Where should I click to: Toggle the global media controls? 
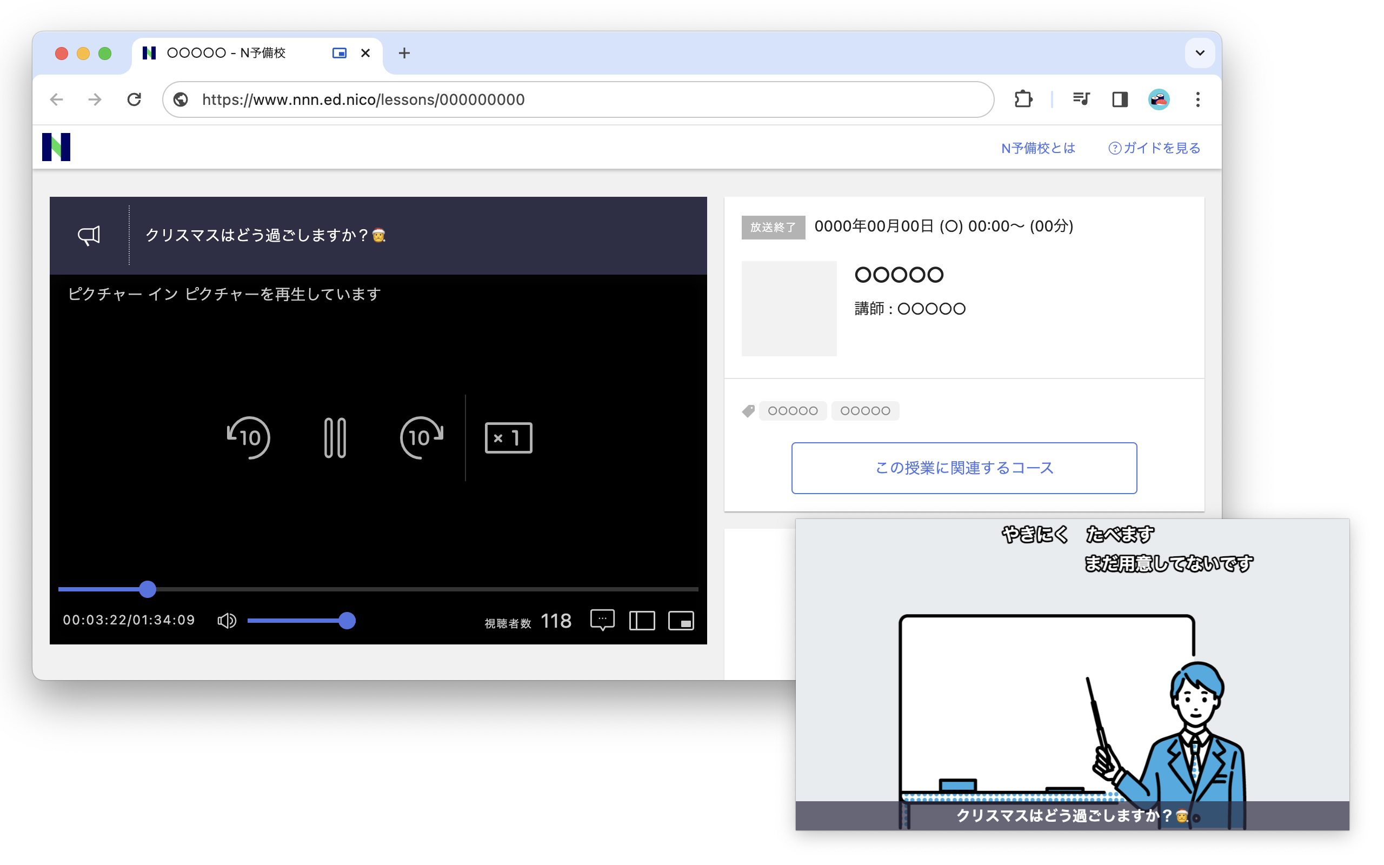1081,99
